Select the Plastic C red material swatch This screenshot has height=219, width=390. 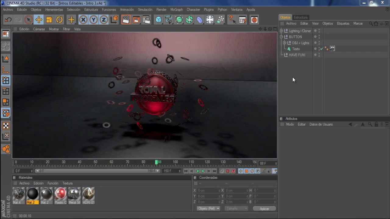click(x=60, y=194)
